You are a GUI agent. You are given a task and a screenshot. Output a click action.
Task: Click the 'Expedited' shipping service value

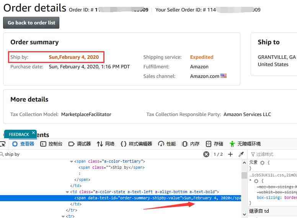click(202, 57)
